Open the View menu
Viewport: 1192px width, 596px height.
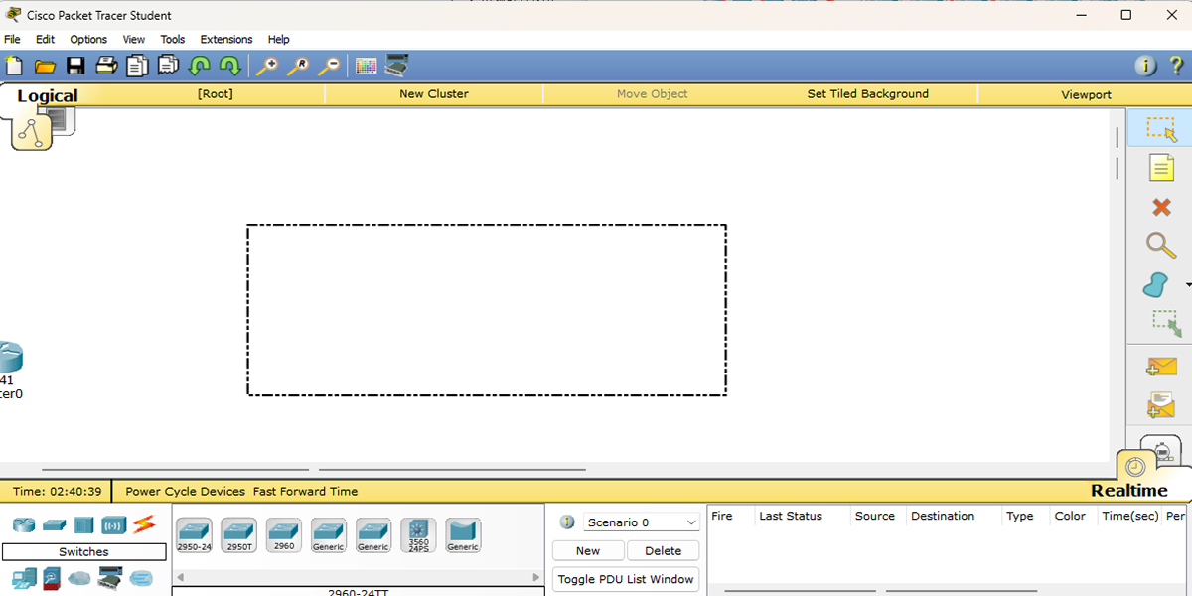(x=134, y=40)
